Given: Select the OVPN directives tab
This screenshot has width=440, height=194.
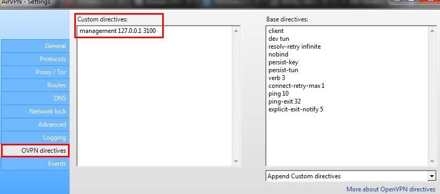Looking at the screenshot, I should point(35,151).
